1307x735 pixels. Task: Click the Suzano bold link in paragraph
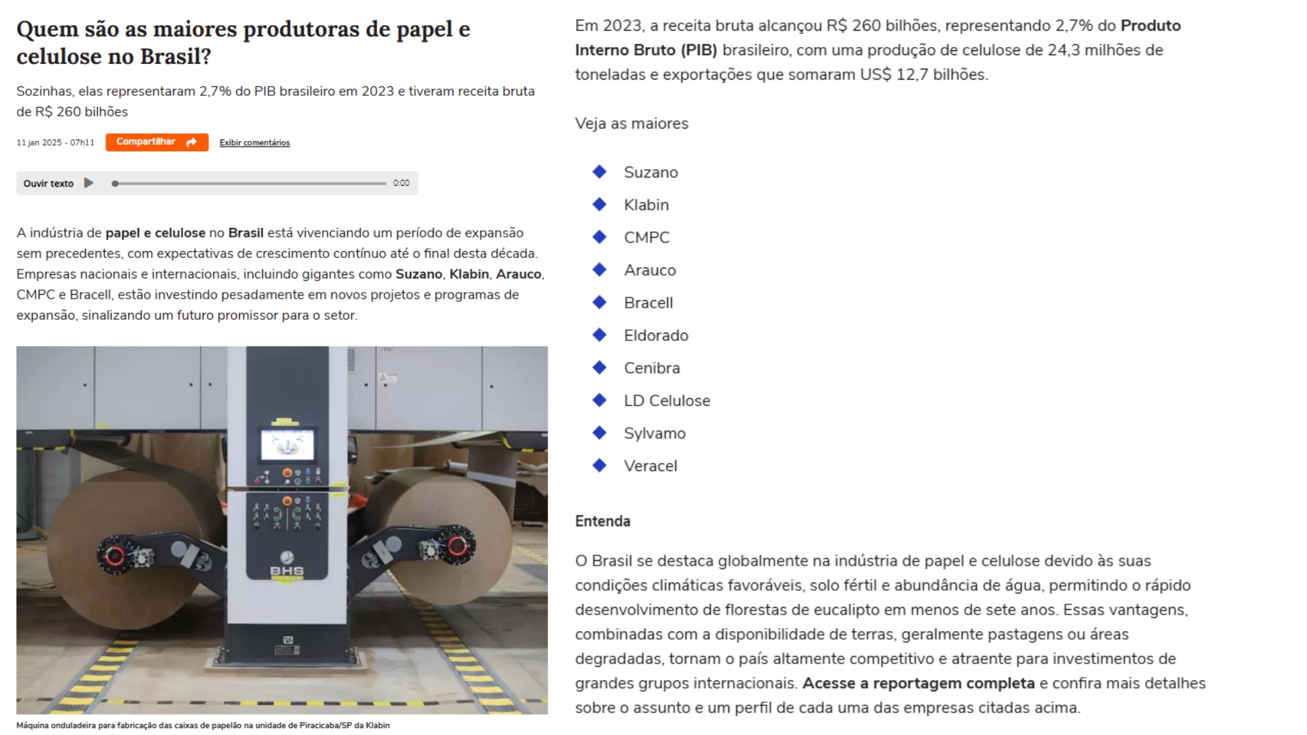(419, 274)
